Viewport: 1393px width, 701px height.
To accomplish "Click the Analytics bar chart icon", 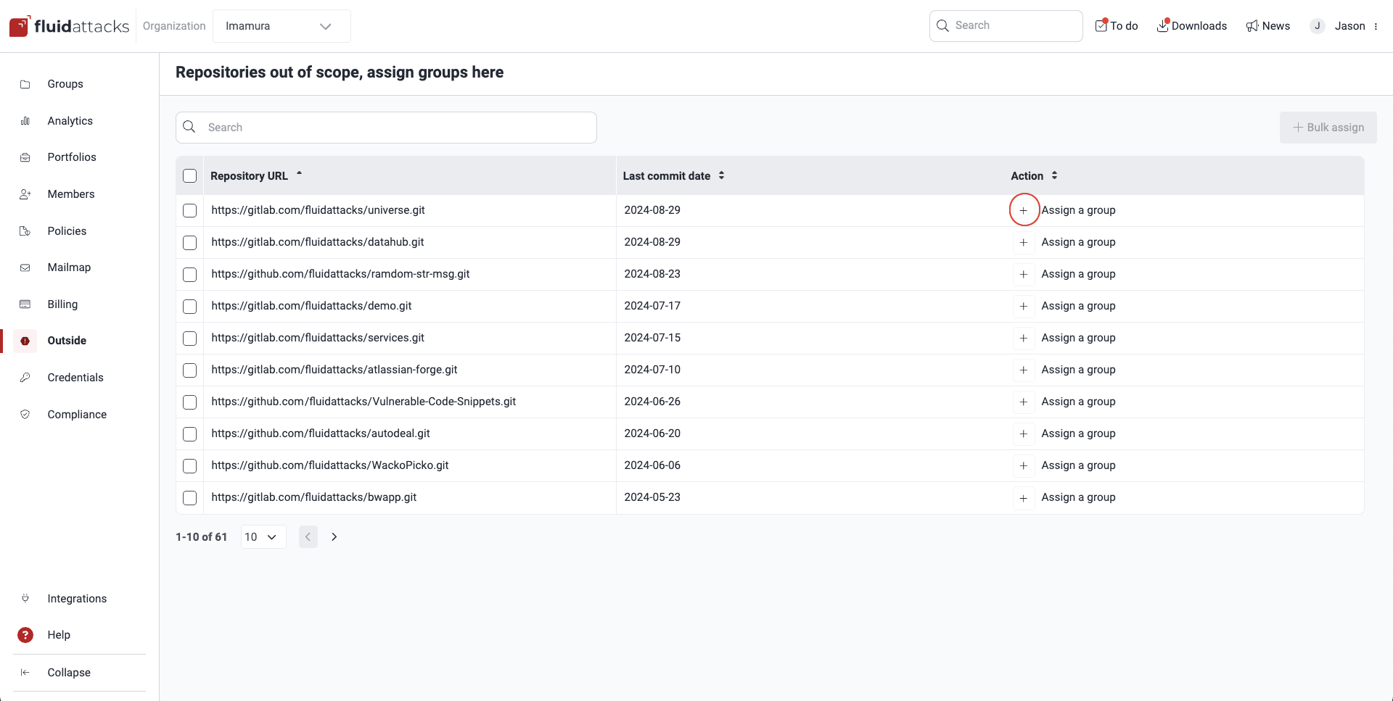I will point(25,121).
